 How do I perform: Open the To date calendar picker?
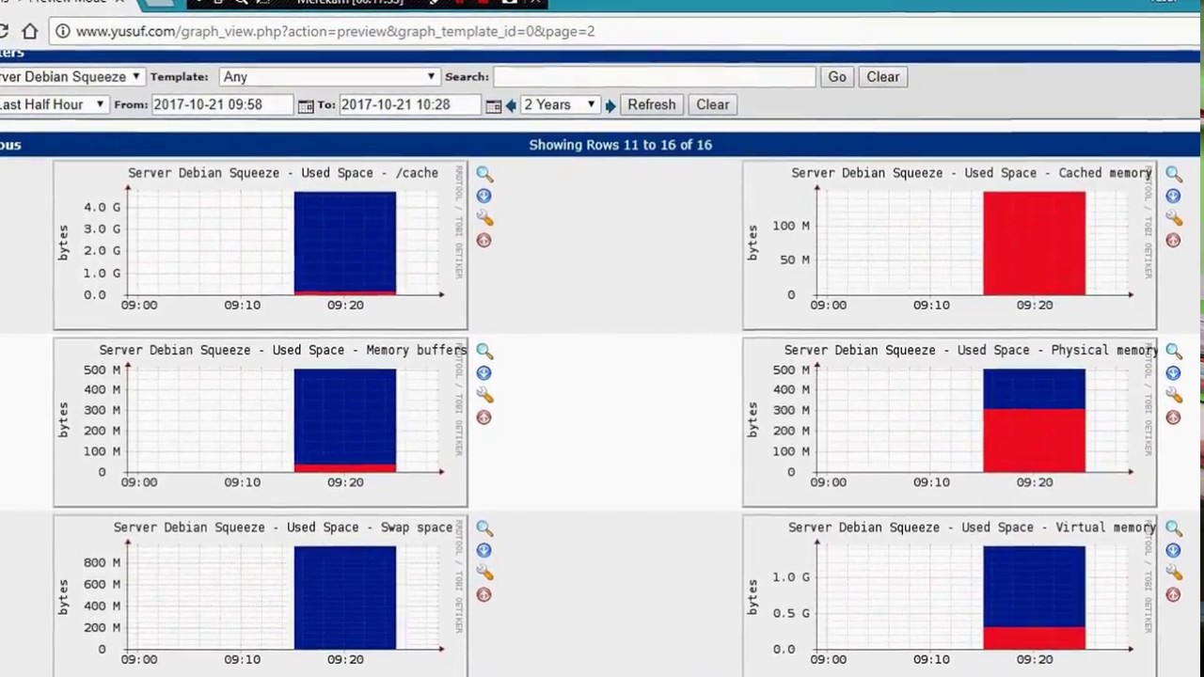pos(493,105)
